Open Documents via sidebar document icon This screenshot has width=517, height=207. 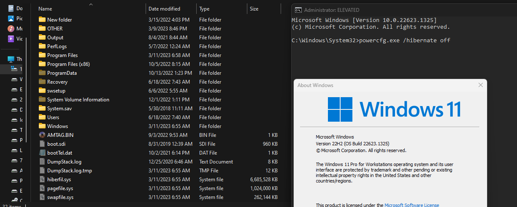pos(11,8)
